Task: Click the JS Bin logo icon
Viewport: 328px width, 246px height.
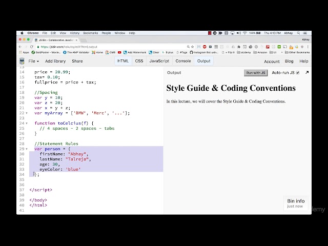Action: pos(22,61)
